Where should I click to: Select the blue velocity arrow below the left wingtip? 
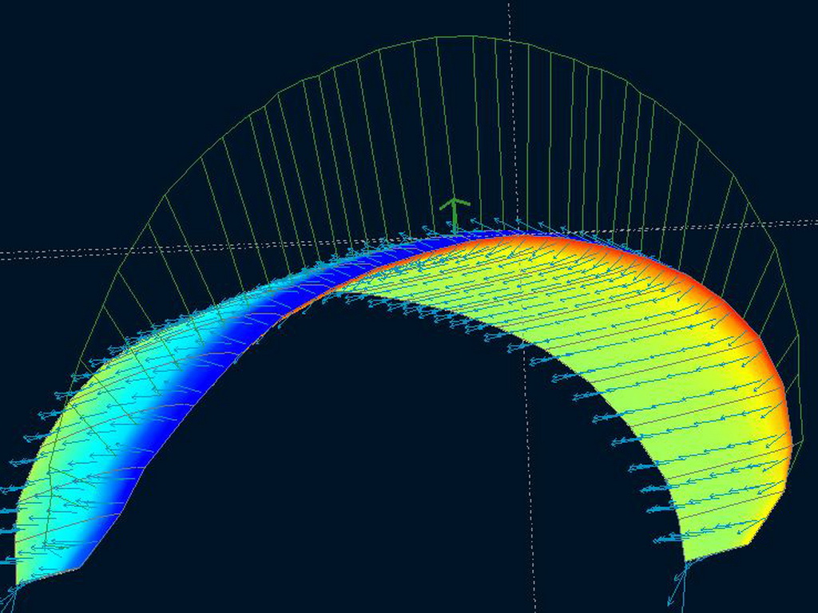10,599
